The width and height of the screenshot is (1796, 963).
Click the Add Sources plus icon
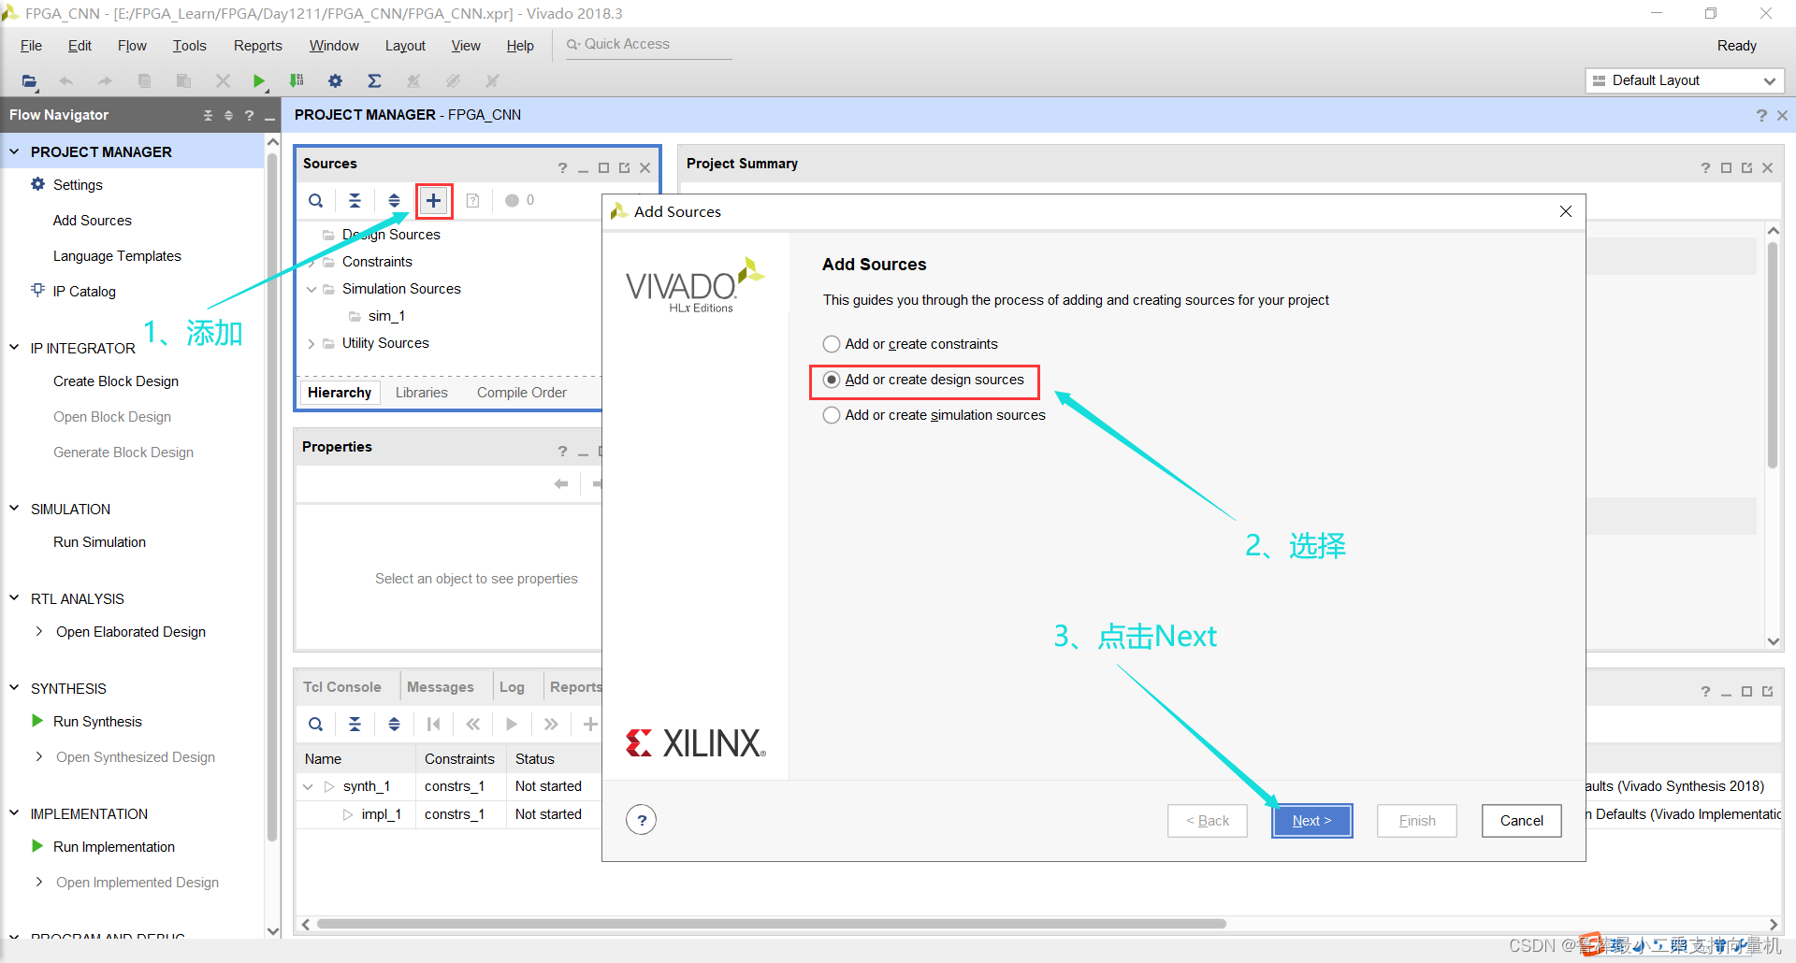pyautogui.click(x=433, y=200)
